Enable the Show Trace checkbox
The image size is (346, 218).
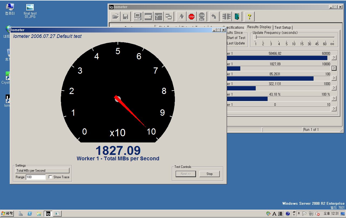pos(50,177)
